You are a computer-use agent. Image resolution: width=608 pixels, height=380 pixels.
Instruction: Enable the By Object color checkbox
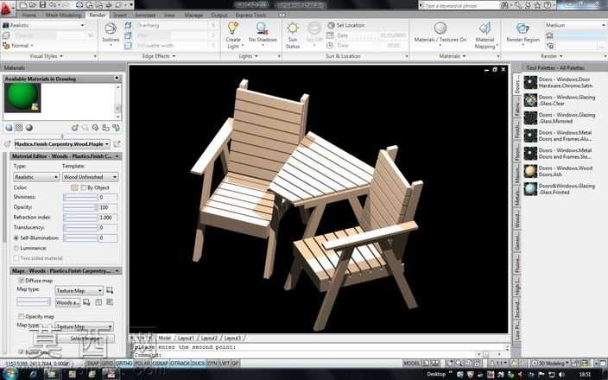tap(84, 187)
